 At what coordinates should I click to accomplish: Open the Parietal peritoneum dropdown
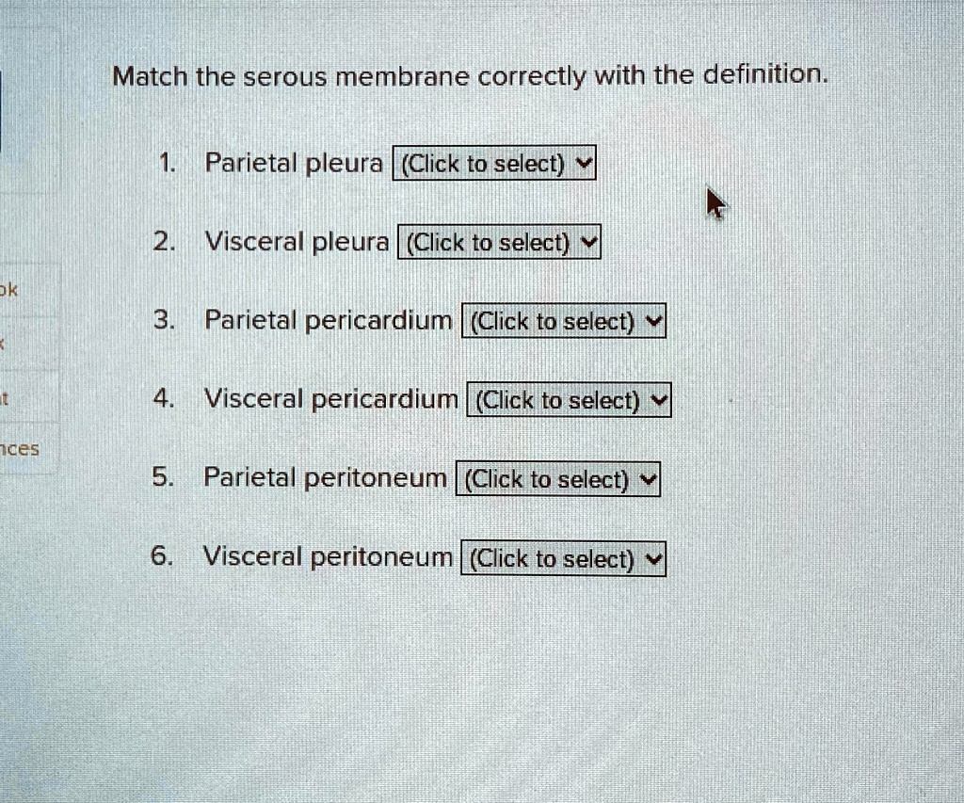pyautogui.click(x=558, y=480)
